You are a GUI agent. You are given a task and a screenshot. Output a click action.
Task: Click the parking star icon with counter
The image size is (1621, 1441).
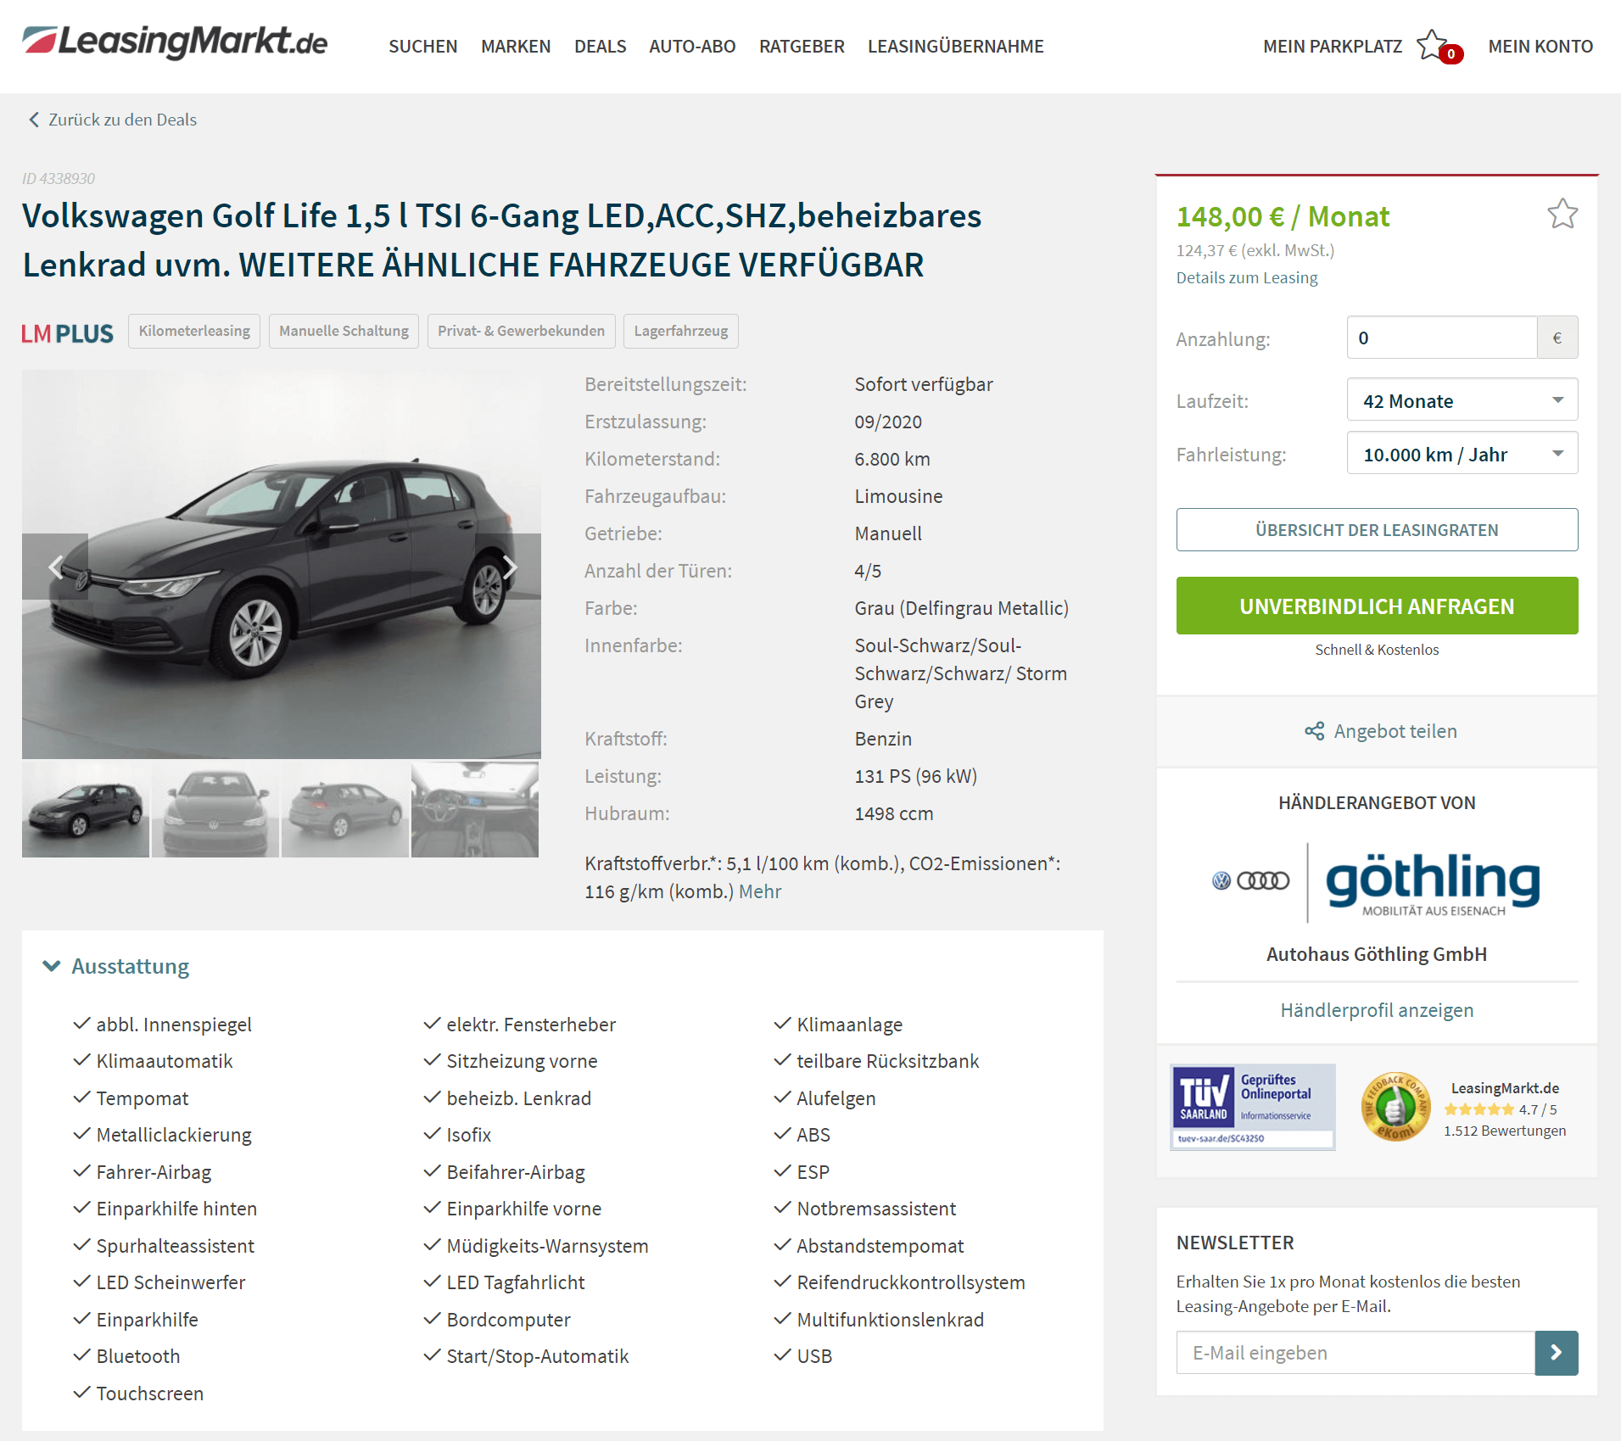pos(1439,47)
